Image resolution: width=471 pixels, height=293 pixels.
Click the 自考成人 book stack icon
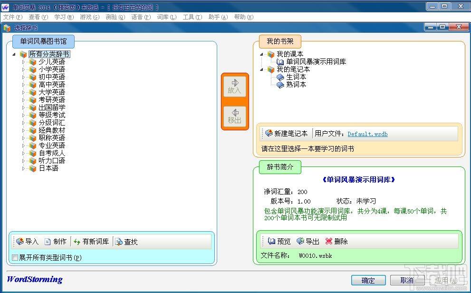33,153
